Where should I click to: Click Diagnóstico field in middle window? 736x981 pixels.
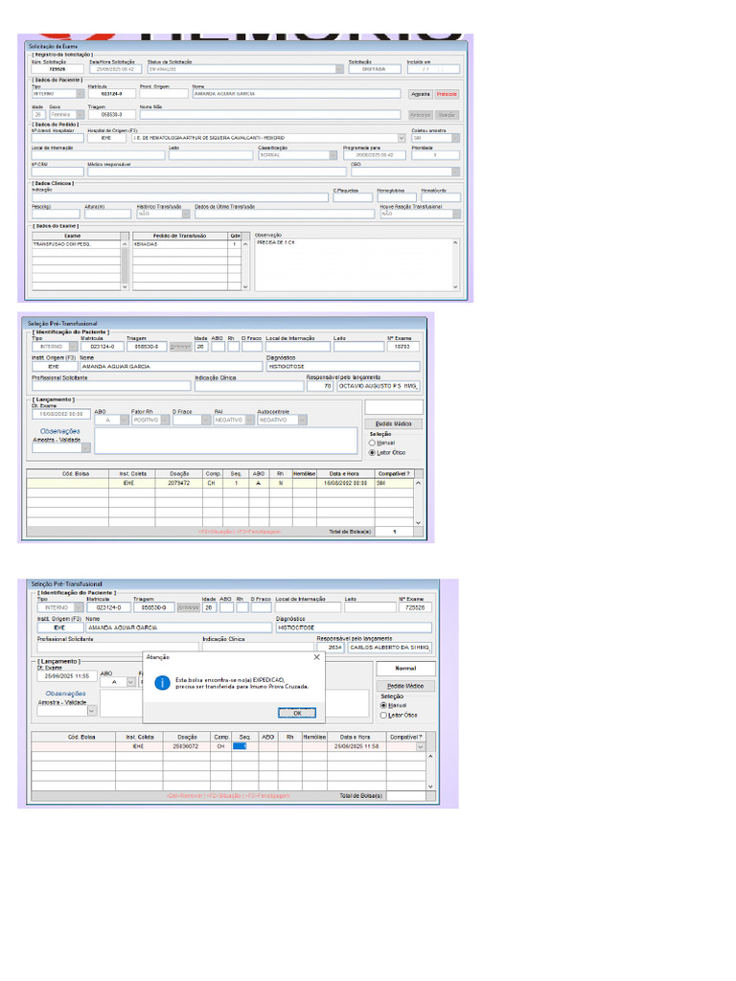point(343,366)
